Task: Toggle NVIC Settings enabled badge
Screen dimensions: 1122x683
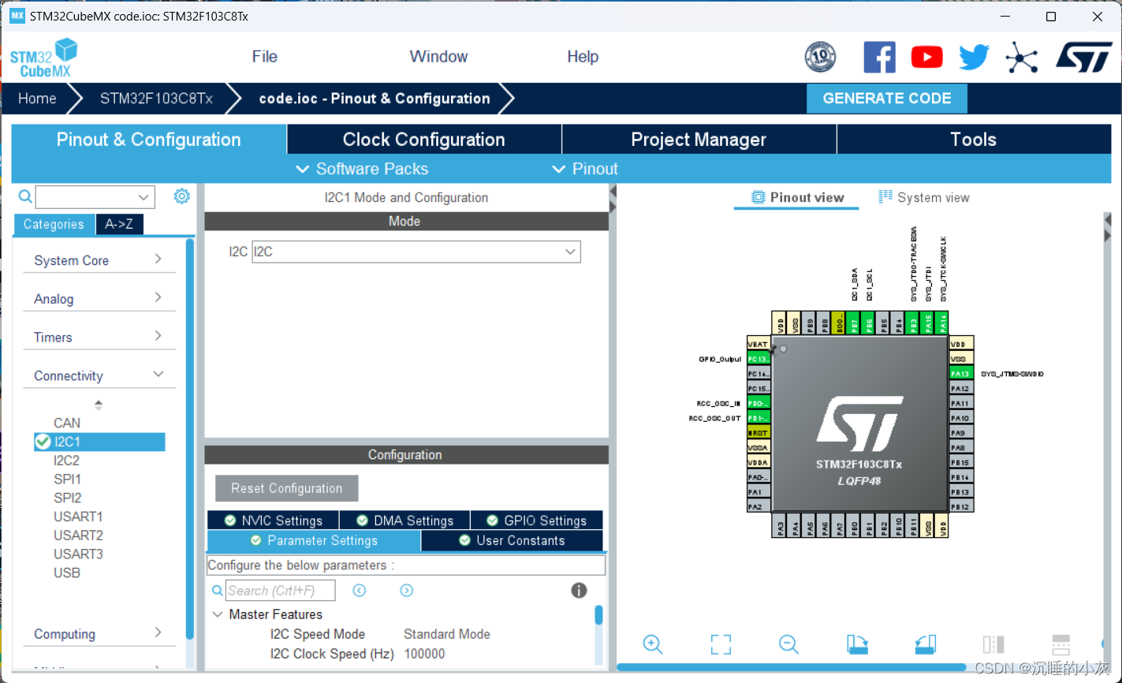Action: pos(230,520)
